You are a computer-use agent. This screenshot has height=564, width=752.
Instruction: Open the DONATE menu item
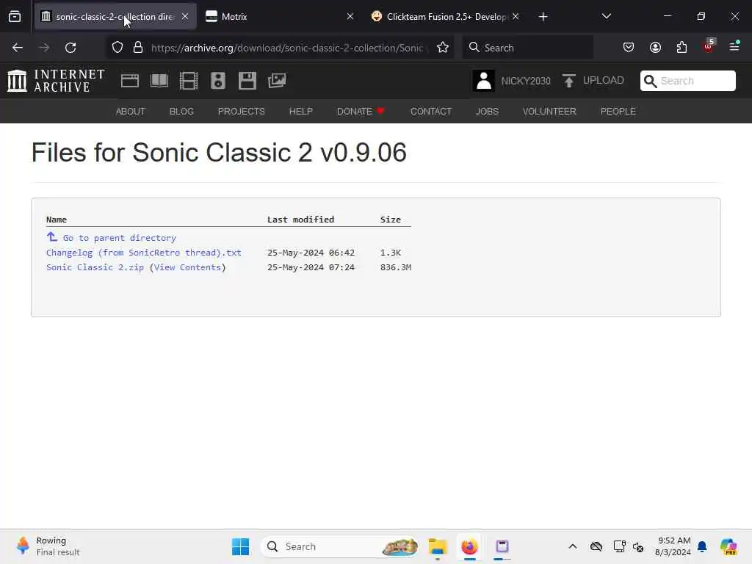click(x=361, y=112)
